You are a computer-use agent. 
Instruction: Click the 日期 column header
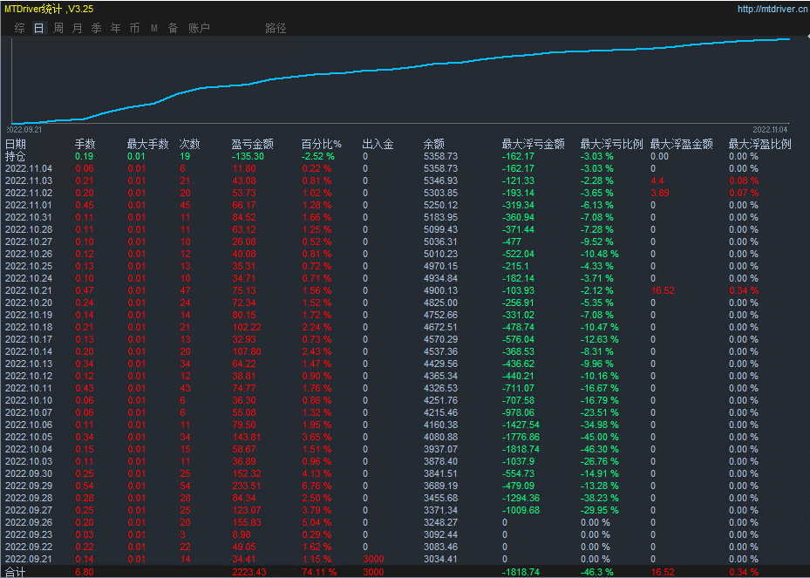click(x=16, y=144)
